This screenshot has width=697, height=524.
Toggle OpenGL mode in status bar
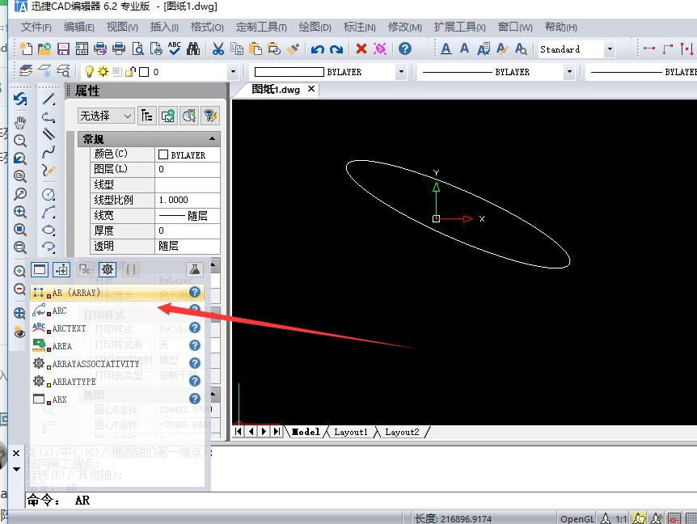point(577,518)
